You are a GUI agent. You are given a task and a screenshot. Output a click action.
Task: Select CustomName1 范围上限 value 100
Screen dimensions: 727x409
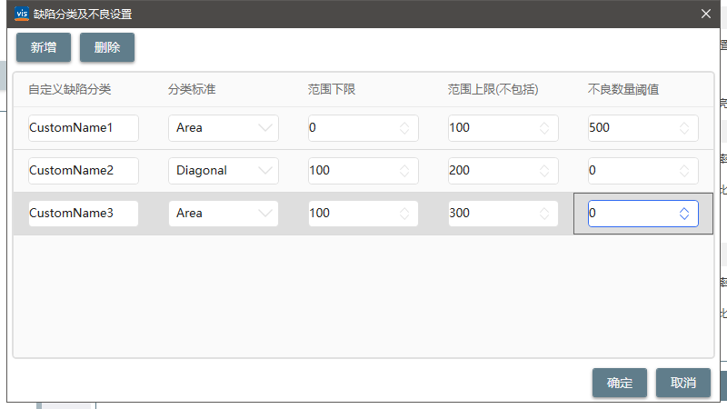point(460,127)
